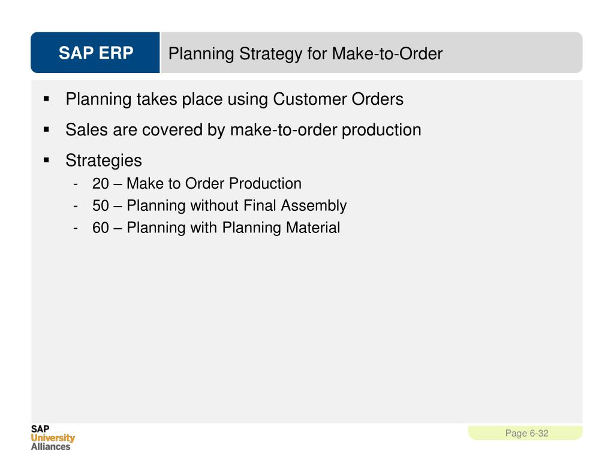This screenshot has height=460, width=614.
Task: Click the SAP ERP blue header box
Action: pos(95,53)
